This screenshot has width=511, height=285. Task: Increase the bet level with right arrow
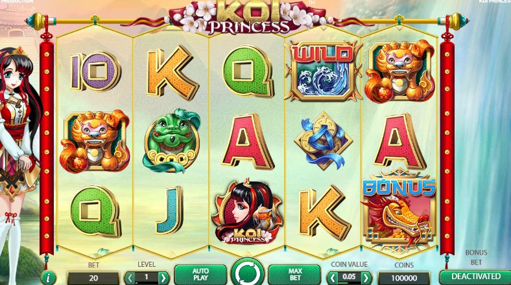point(163,278)
